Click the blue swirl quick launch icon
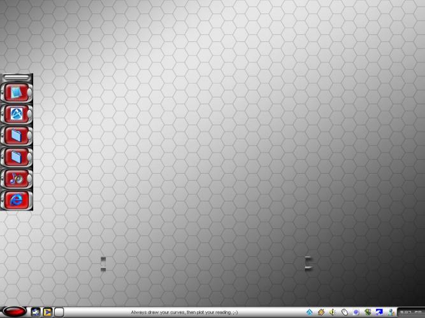 point(36,312)
